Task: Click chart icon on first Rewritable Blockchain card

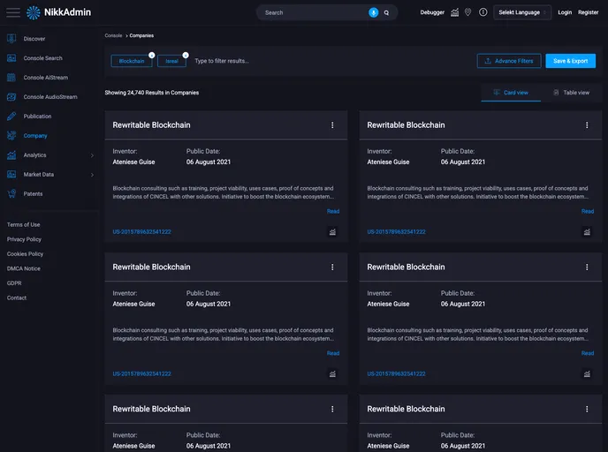Action: 332,232
